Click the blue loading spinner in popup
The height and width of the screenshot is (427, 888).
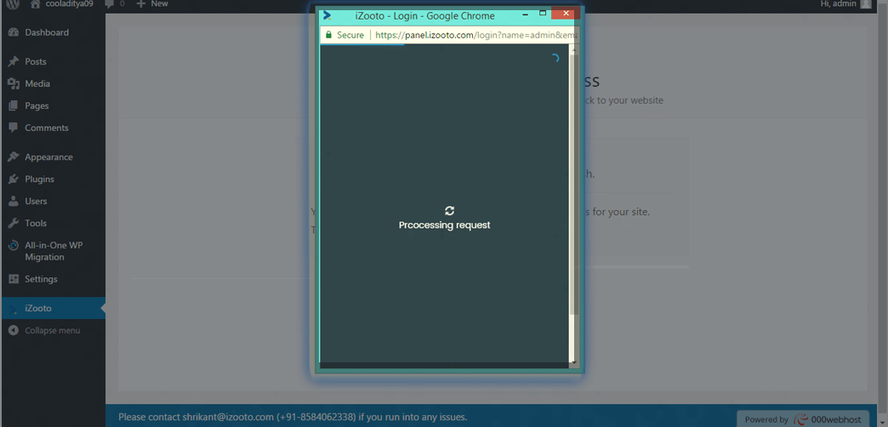[555, 58]
